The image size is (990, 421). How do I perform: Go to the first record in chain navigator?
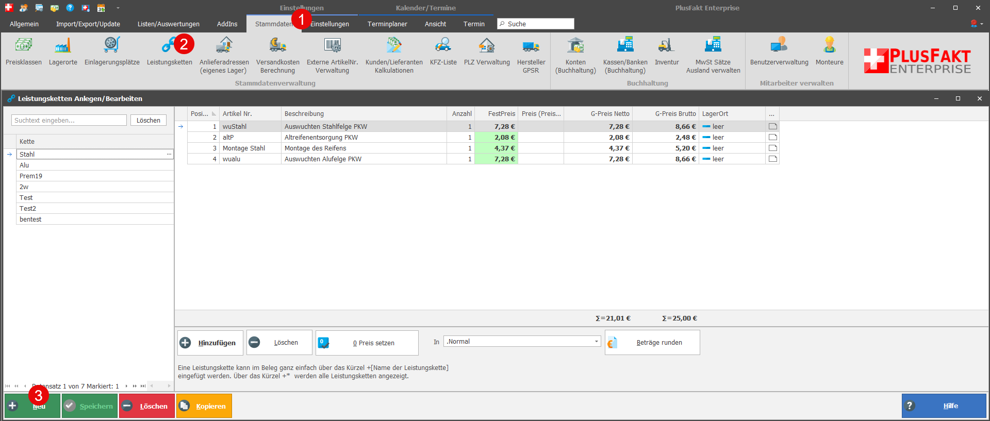pos(8,386)
